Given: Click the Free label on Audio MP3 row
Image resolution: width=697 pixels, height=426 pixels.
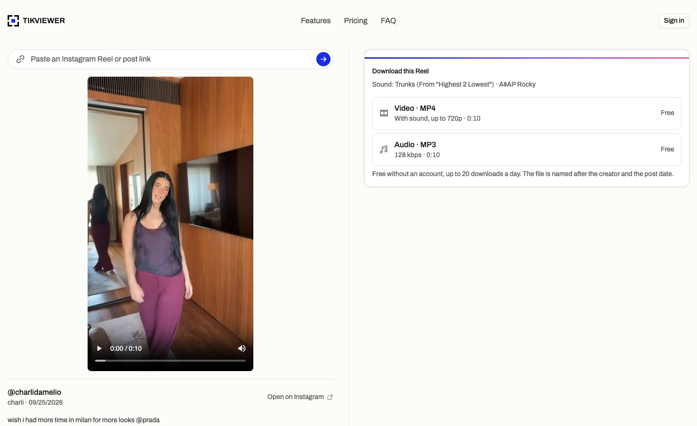Looking at the screenshot, I should [667, 150].
